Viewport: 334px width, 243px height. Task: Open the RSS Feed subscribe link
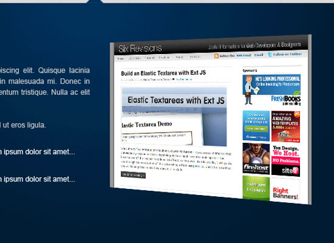244,55
